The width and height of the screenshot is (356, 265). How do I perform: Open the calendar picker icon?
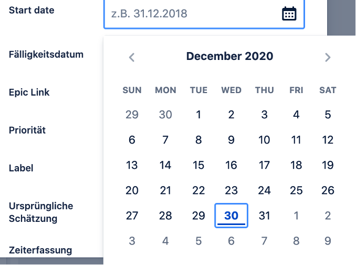(289, 14)
